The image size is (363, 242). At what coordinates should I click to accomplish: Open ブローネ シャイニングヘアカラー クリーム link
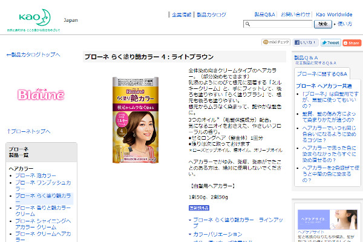(x=43, y=224)
